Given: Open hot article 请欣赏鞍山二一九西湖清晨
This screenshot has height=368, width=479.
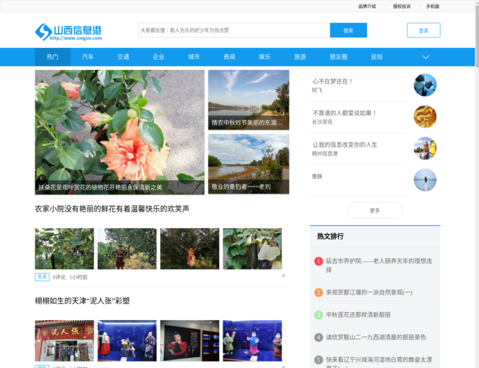Looking at the screenshot, I should click(x=376, y=337).
